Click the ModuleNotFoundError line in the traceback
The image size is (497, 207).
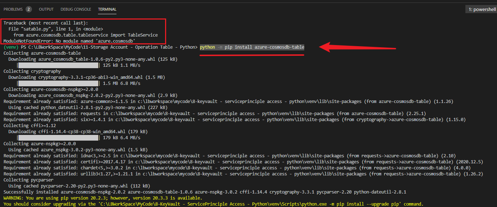(70, 41)
